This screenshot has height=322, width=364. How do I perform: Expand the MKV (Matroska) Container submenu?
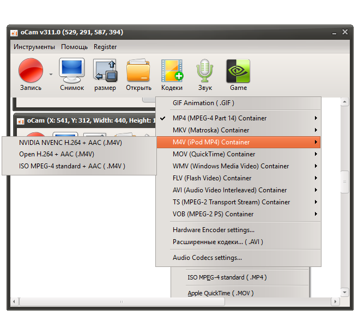tap(239, 130)
